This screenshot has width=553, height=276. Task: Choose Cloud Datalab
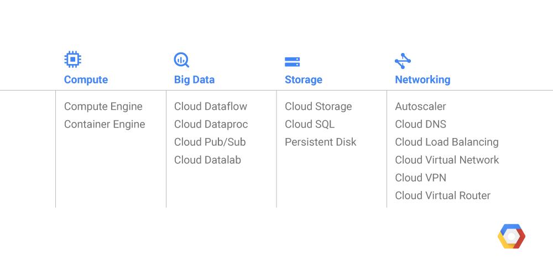(208, 160)
